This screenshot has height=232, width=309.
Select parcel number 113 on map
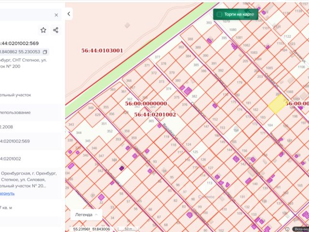pos(210,183)
